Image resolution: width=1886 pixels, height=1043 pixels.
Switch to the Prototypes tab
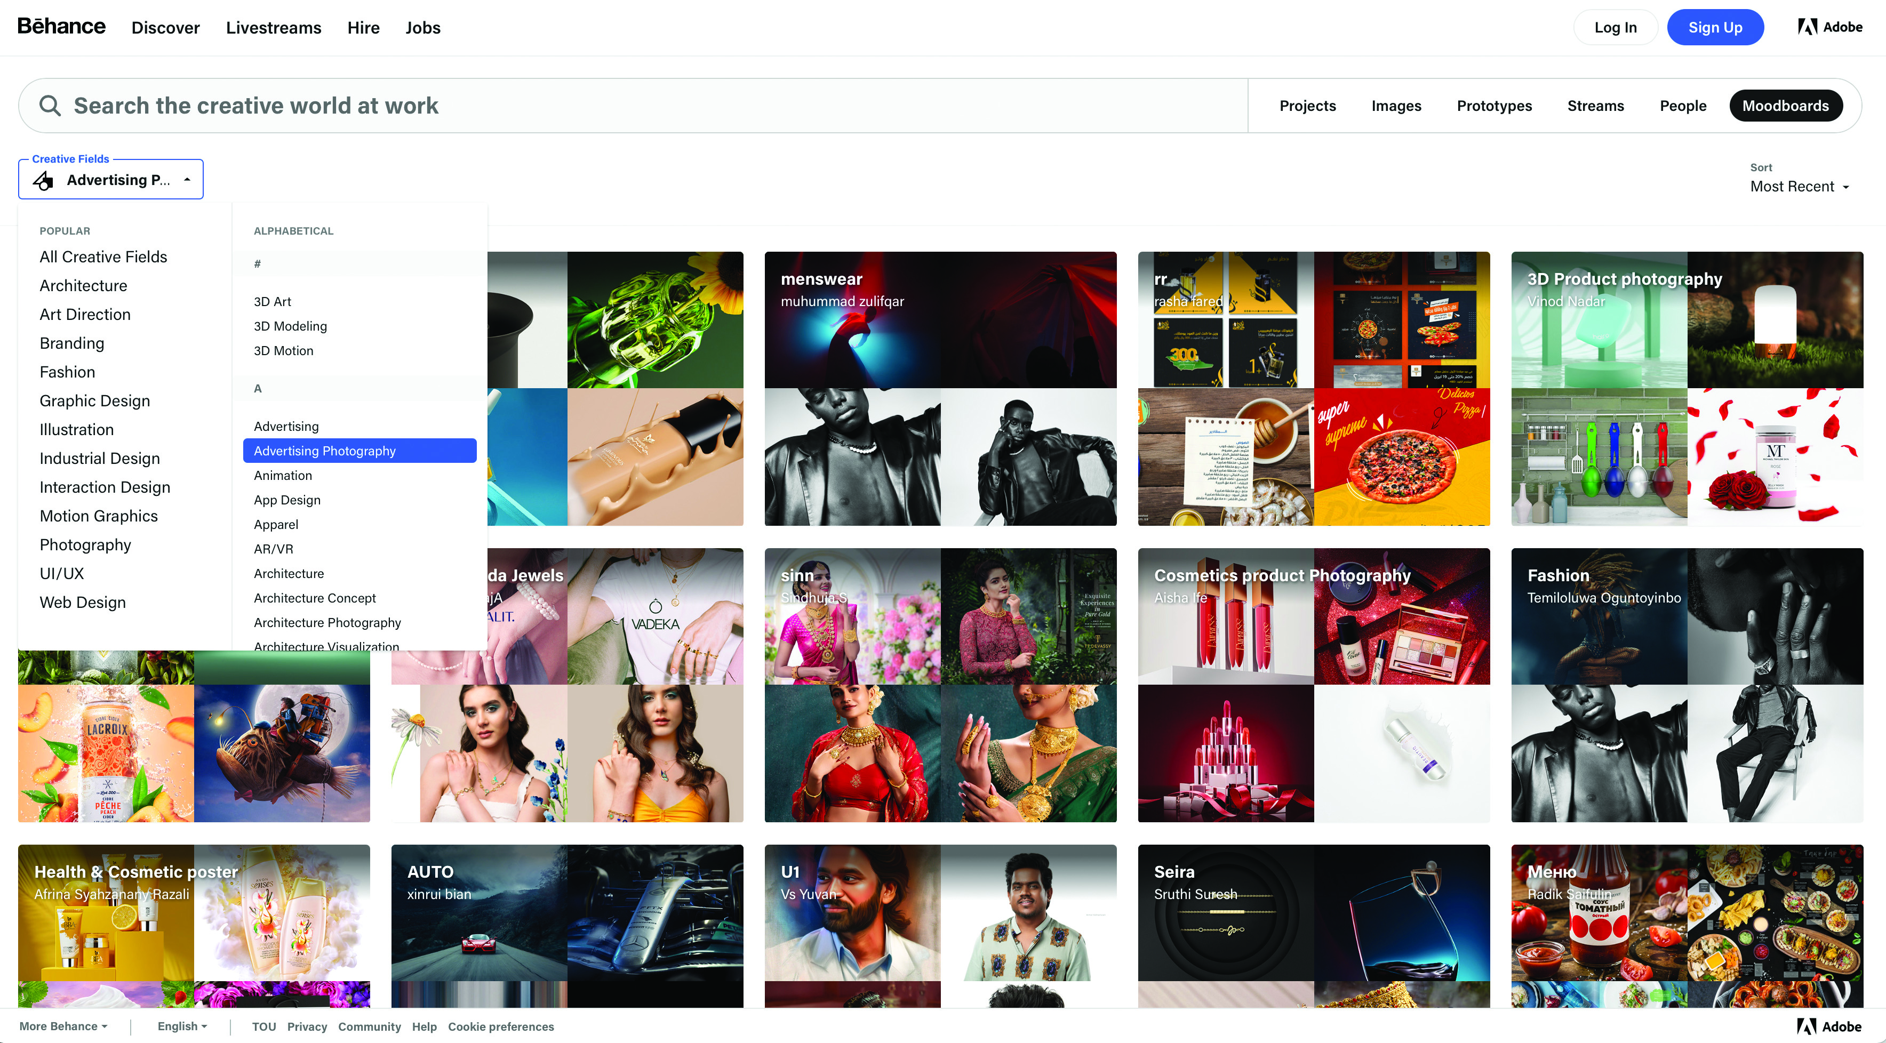coord(1493,106)
